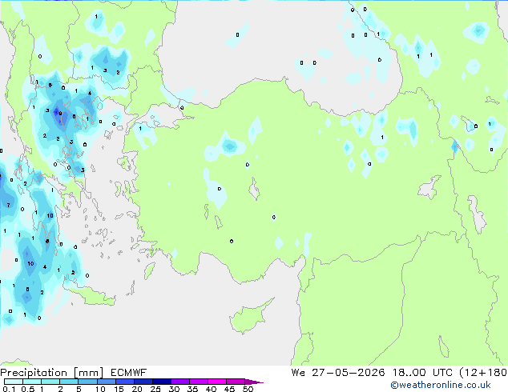508x392 pixels.
Task: Click Lake Tuz in central Turkey
Action: coord(254,190)
